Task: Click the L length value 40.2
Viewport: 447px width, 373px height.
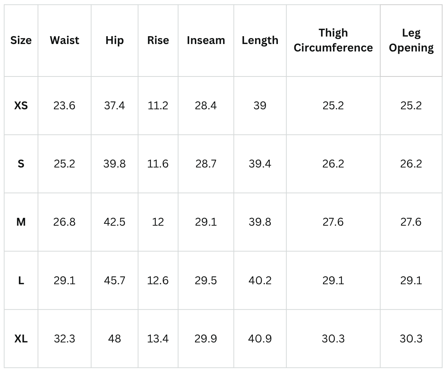Action: pyautogui.click(x=260, y=280)
